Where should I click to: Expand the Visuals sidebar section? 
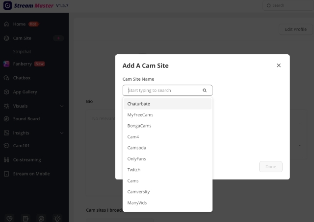[x=62, y=106]
